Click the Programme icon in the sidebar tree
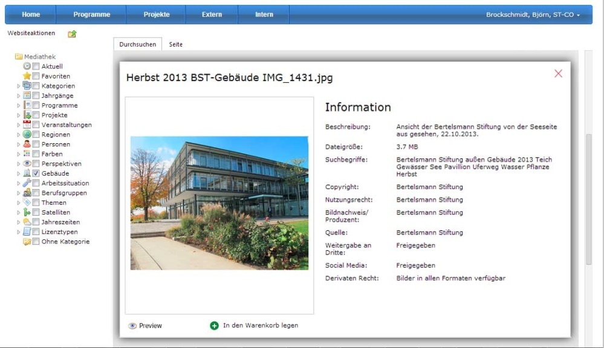 [27, 105]
